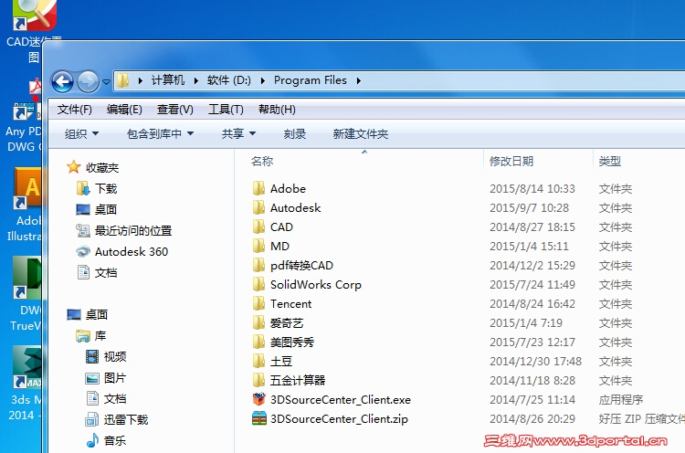Select the 迅雷下载 library icon

click(92, 419)
